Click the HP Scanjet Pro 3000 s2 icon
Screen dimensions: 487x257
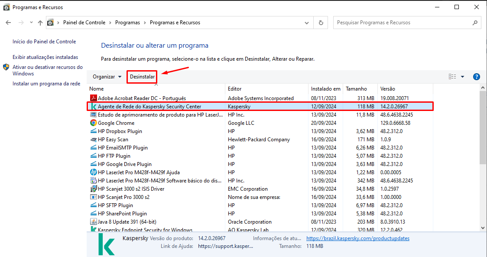(x=93, y=197)
